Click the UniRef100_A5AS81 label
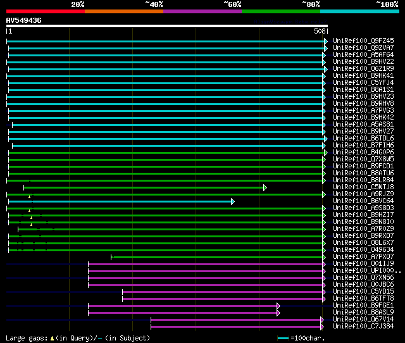The width and height of the screenshot is (405, 343). click(x=363, y=125)
